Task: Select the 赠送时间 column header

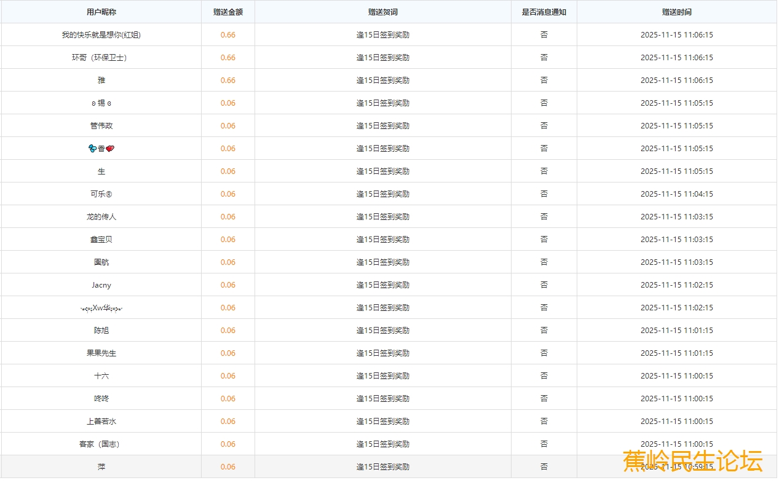Action: click(676, 12)
